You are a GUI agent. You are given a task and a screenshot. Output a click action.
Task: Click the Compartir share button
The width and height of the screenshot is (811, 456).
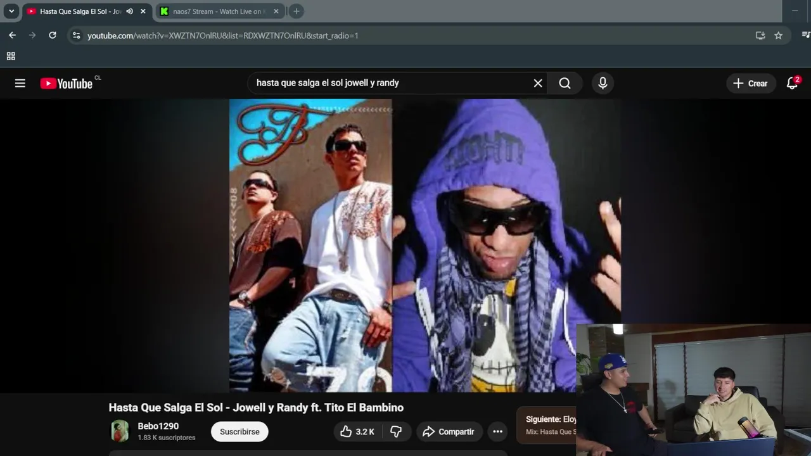pos(449,431)
